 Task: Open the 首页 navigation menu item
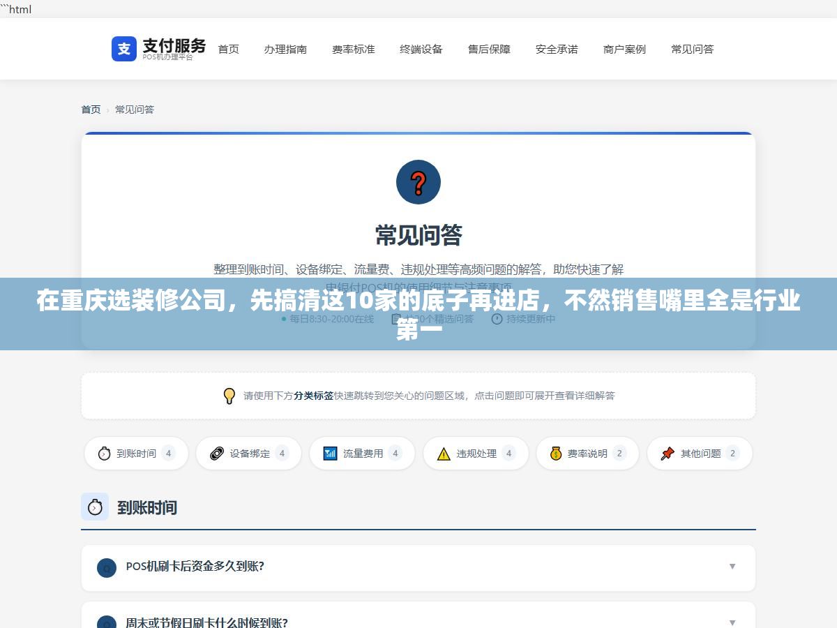(x=229, y=49)
